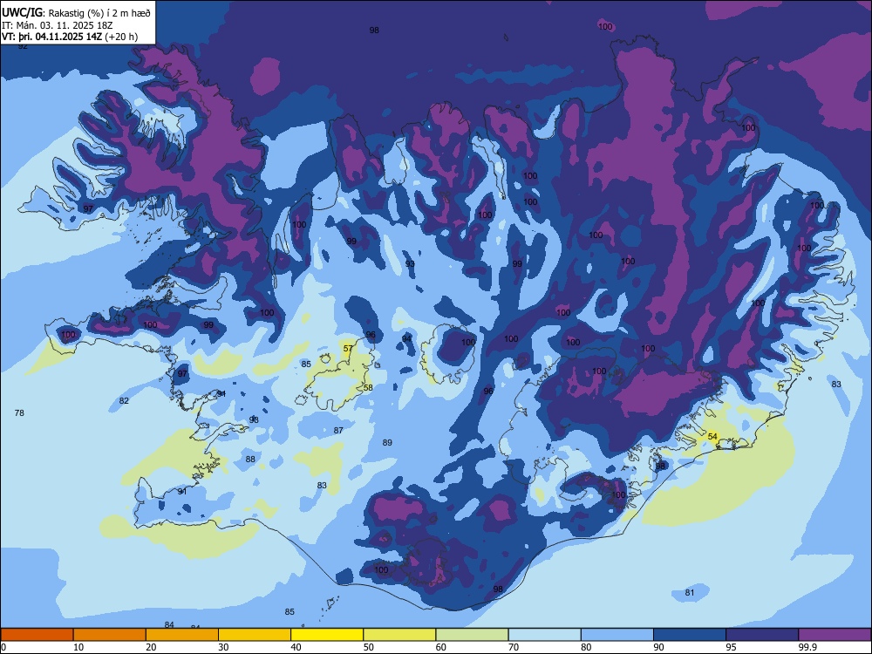Click the '89' humidity value on the map

click(x=388, y=443)
